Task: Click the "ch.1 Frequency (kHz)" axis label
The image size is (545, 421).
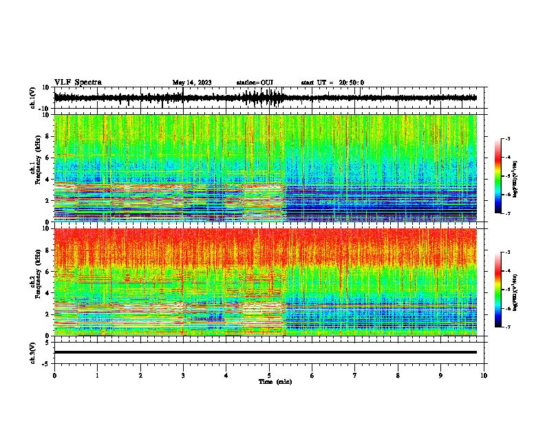Action: point(36,159)
